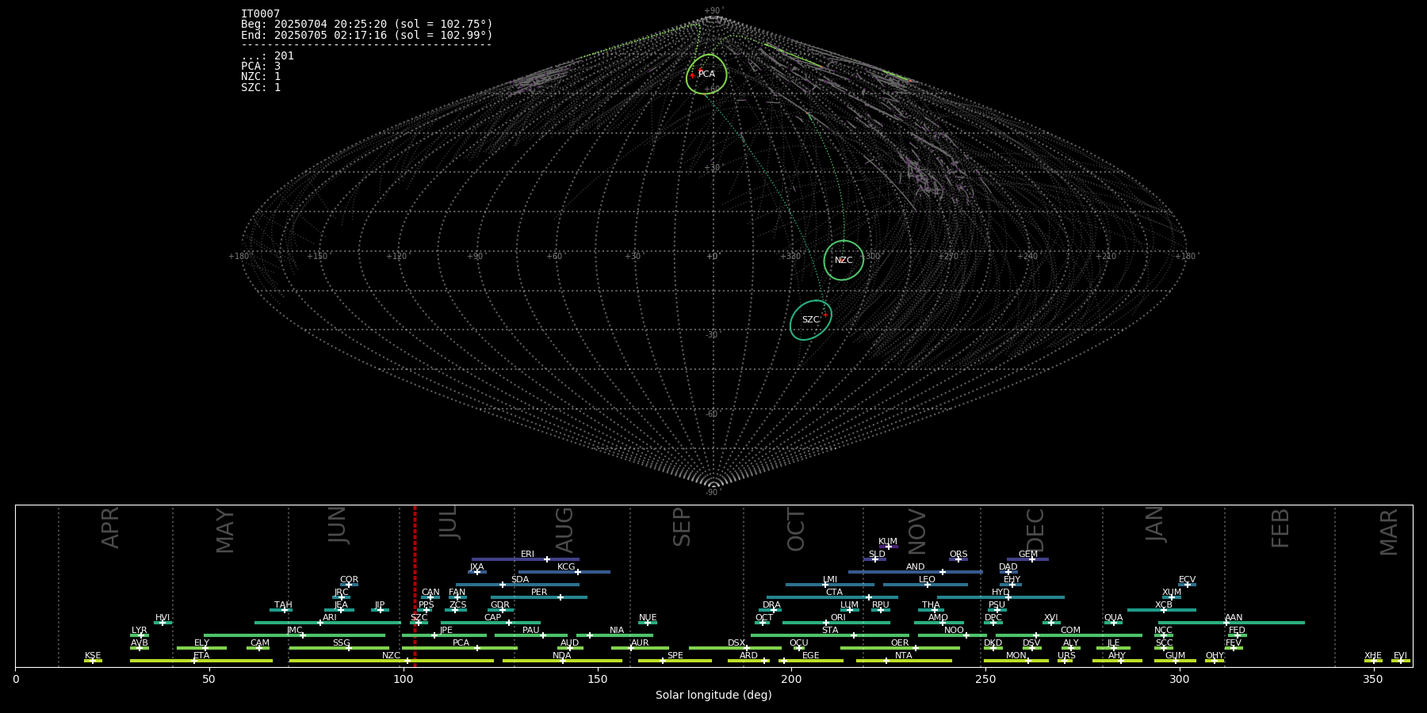Click the DEC month label in the timeline

pyautogui.click(x=1035, y=530)
